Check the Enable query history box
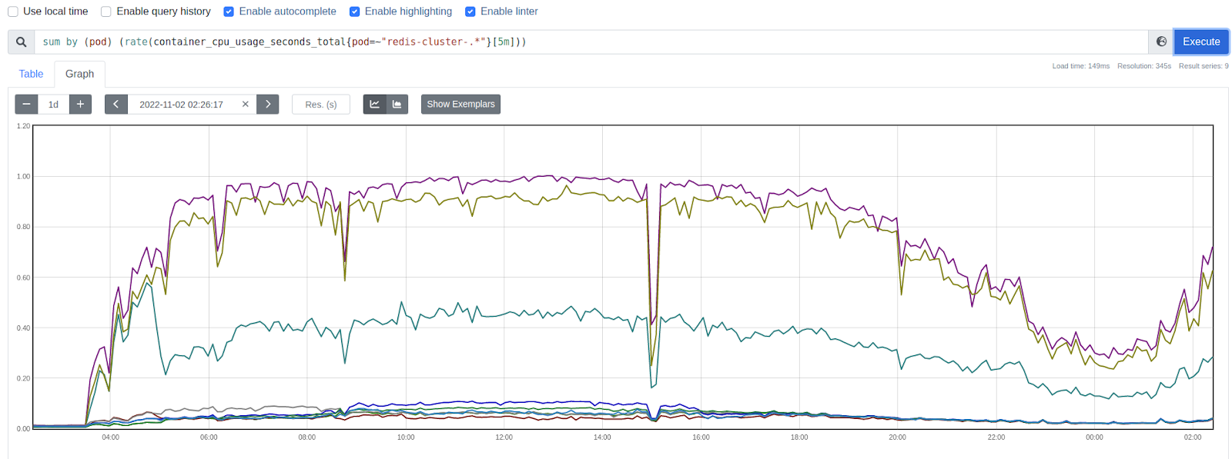 (106, 12)
